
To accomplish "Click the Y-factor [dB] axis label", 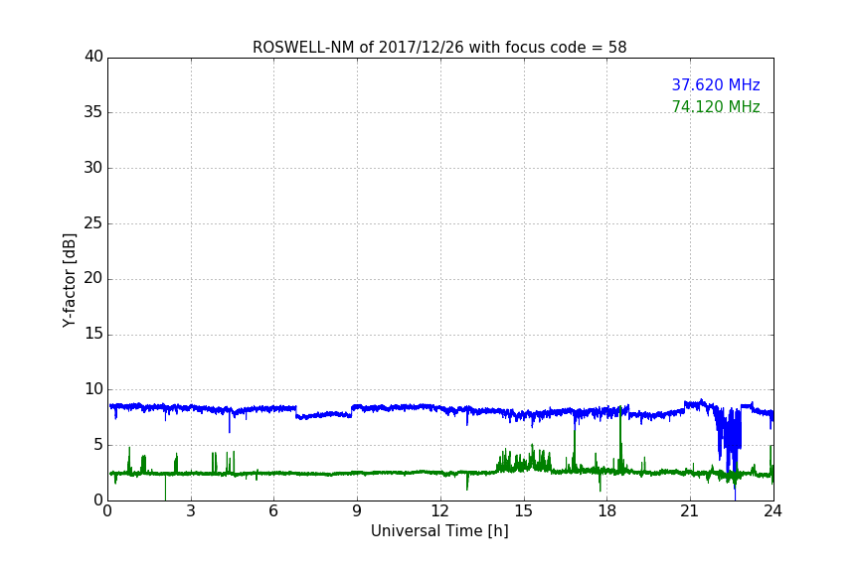I will coord(70,280).
